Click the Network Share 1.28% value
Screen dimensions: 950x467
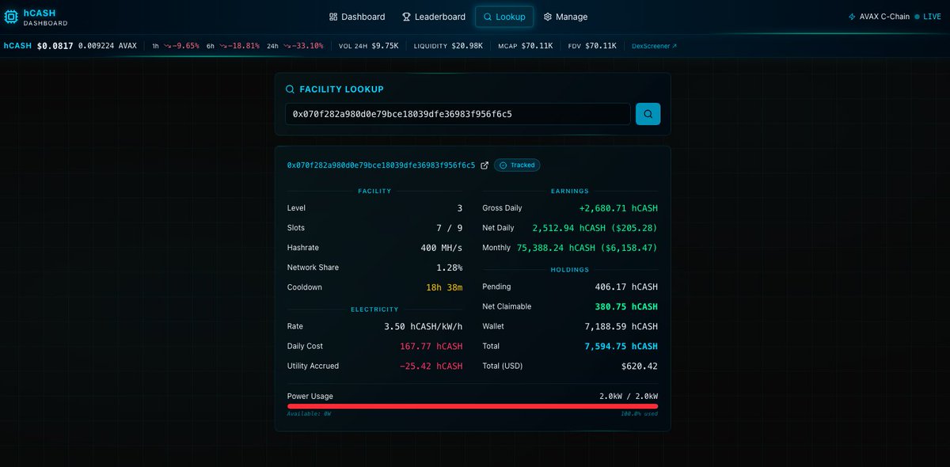point(450,268)
